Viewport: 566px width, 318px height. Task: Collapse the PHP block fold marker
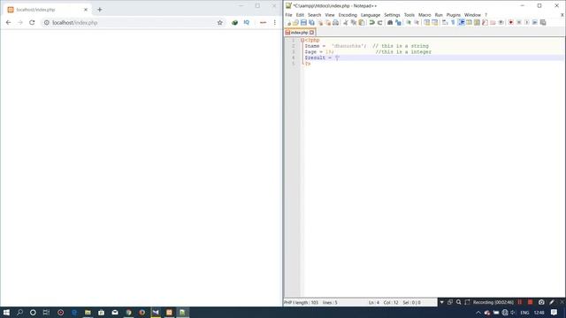click(302, 40)
